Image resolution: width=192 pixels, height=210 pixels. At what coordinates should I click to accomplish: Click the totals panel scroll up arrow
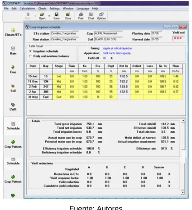coord(183,121)
